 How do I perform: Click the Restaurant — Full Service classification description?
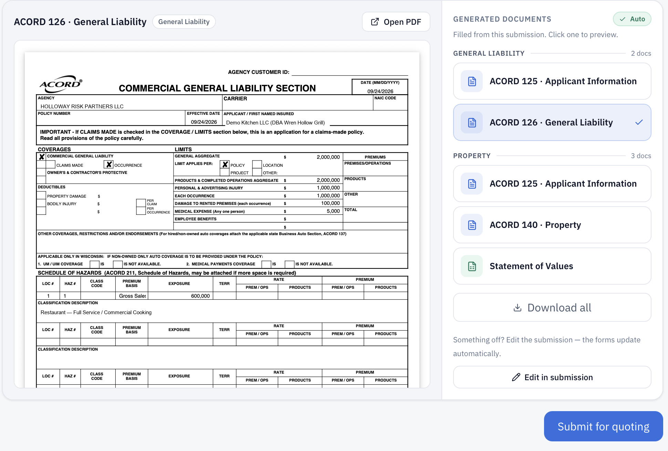[x=96, y=312]
